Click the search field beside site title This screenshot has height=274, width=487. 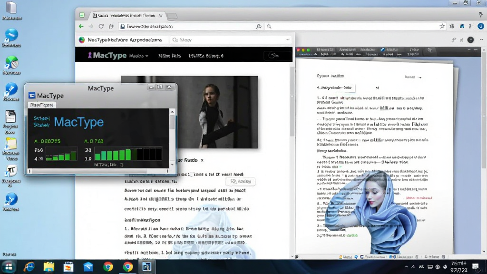click(231, 40)
